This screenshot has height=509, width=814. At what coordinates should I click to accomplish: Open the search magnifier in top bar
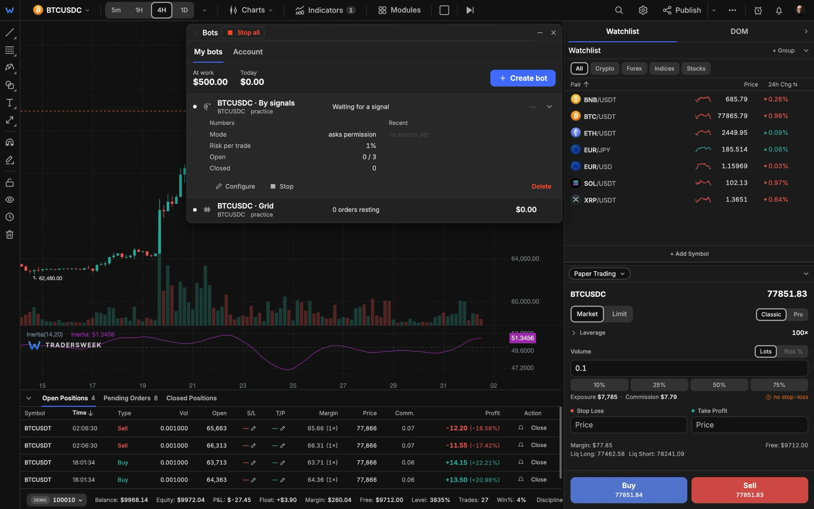click(619, 10)
